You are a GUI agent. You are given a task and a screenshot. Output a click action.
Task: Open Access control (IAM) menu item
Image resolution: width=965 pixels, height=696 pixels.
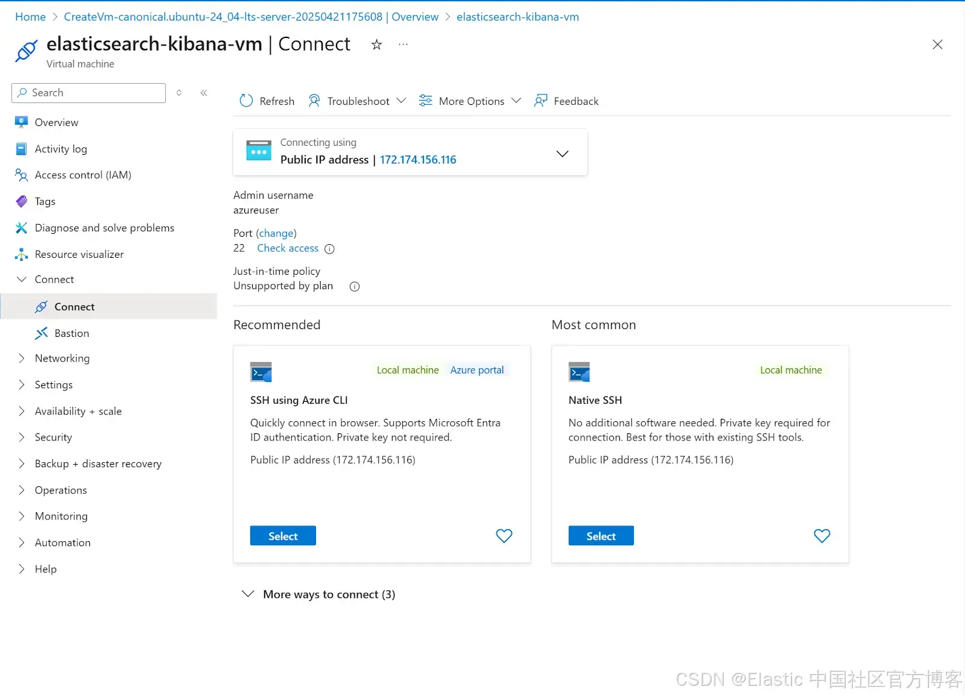83,175
